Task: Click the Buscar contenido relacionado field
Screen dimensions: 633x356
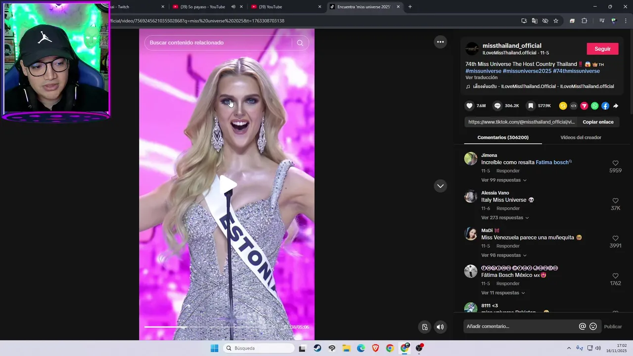Action: point(218,43)
